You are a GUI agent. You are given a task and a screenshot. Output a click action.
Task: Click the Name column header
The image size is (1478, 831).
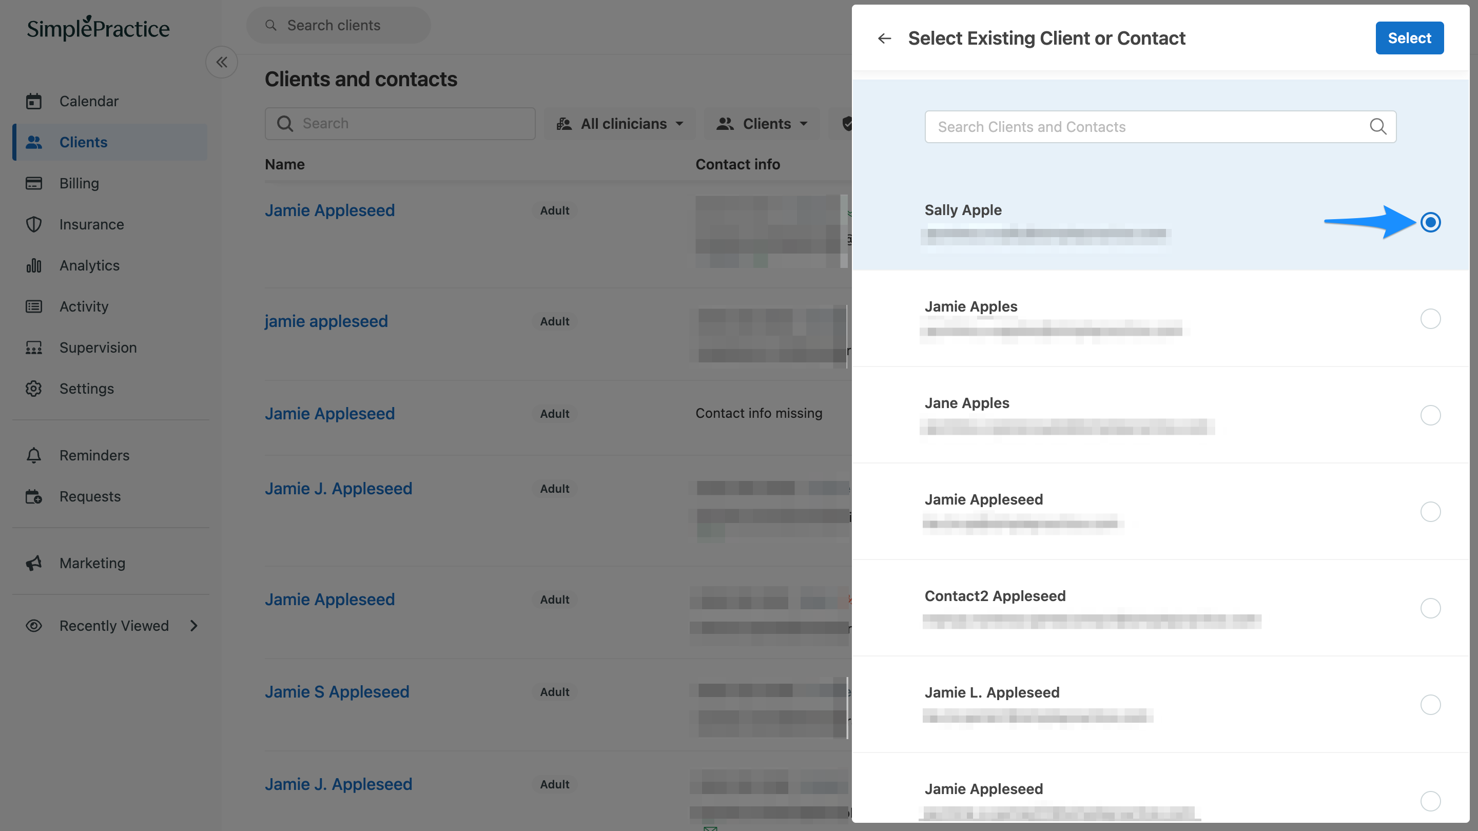[x=285, y=164]
